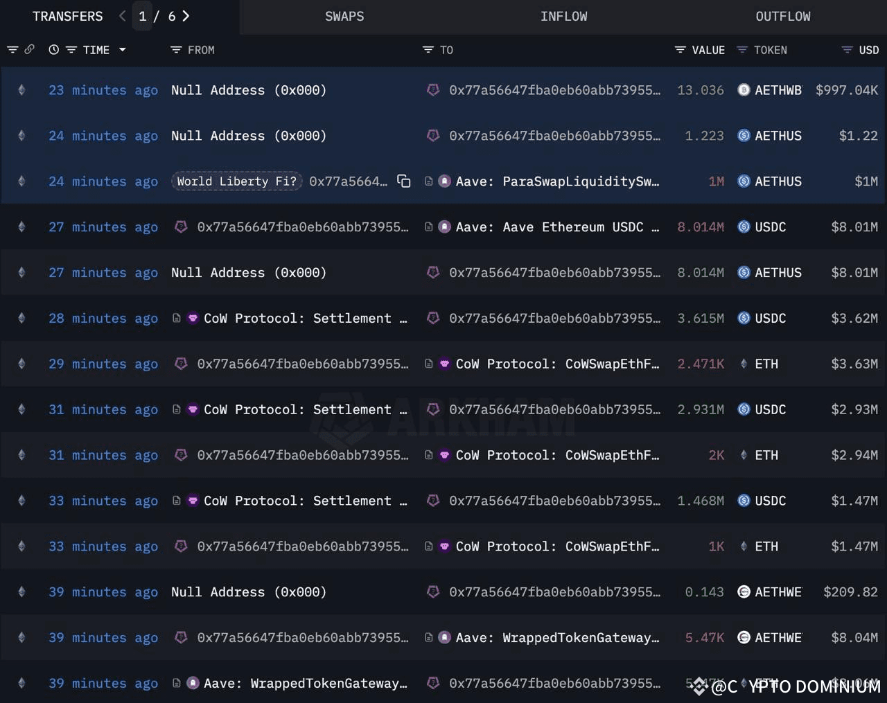Go to the next transfers page
The height and width of the screenshot is (703, 887).
(x=186, y=16)
